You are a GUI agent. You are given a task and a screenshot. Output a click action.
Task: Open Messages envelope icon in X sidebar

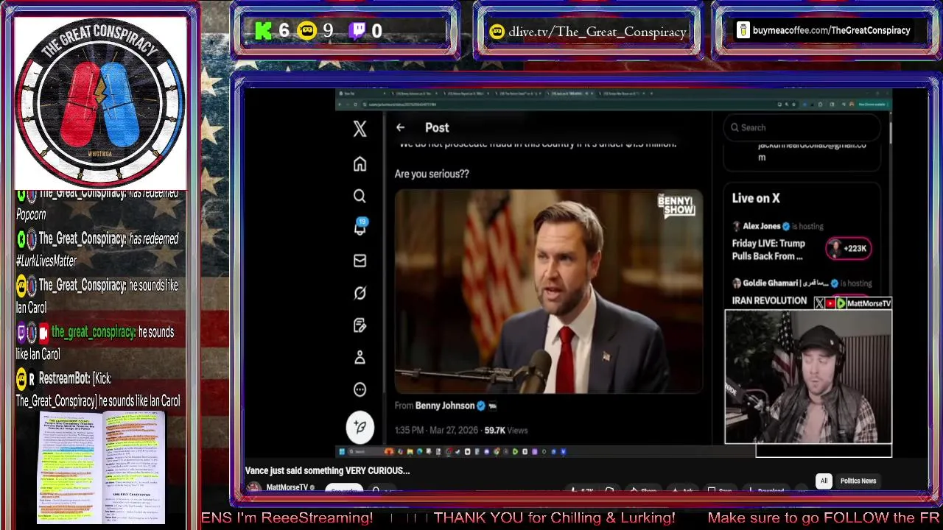point(360,261)
